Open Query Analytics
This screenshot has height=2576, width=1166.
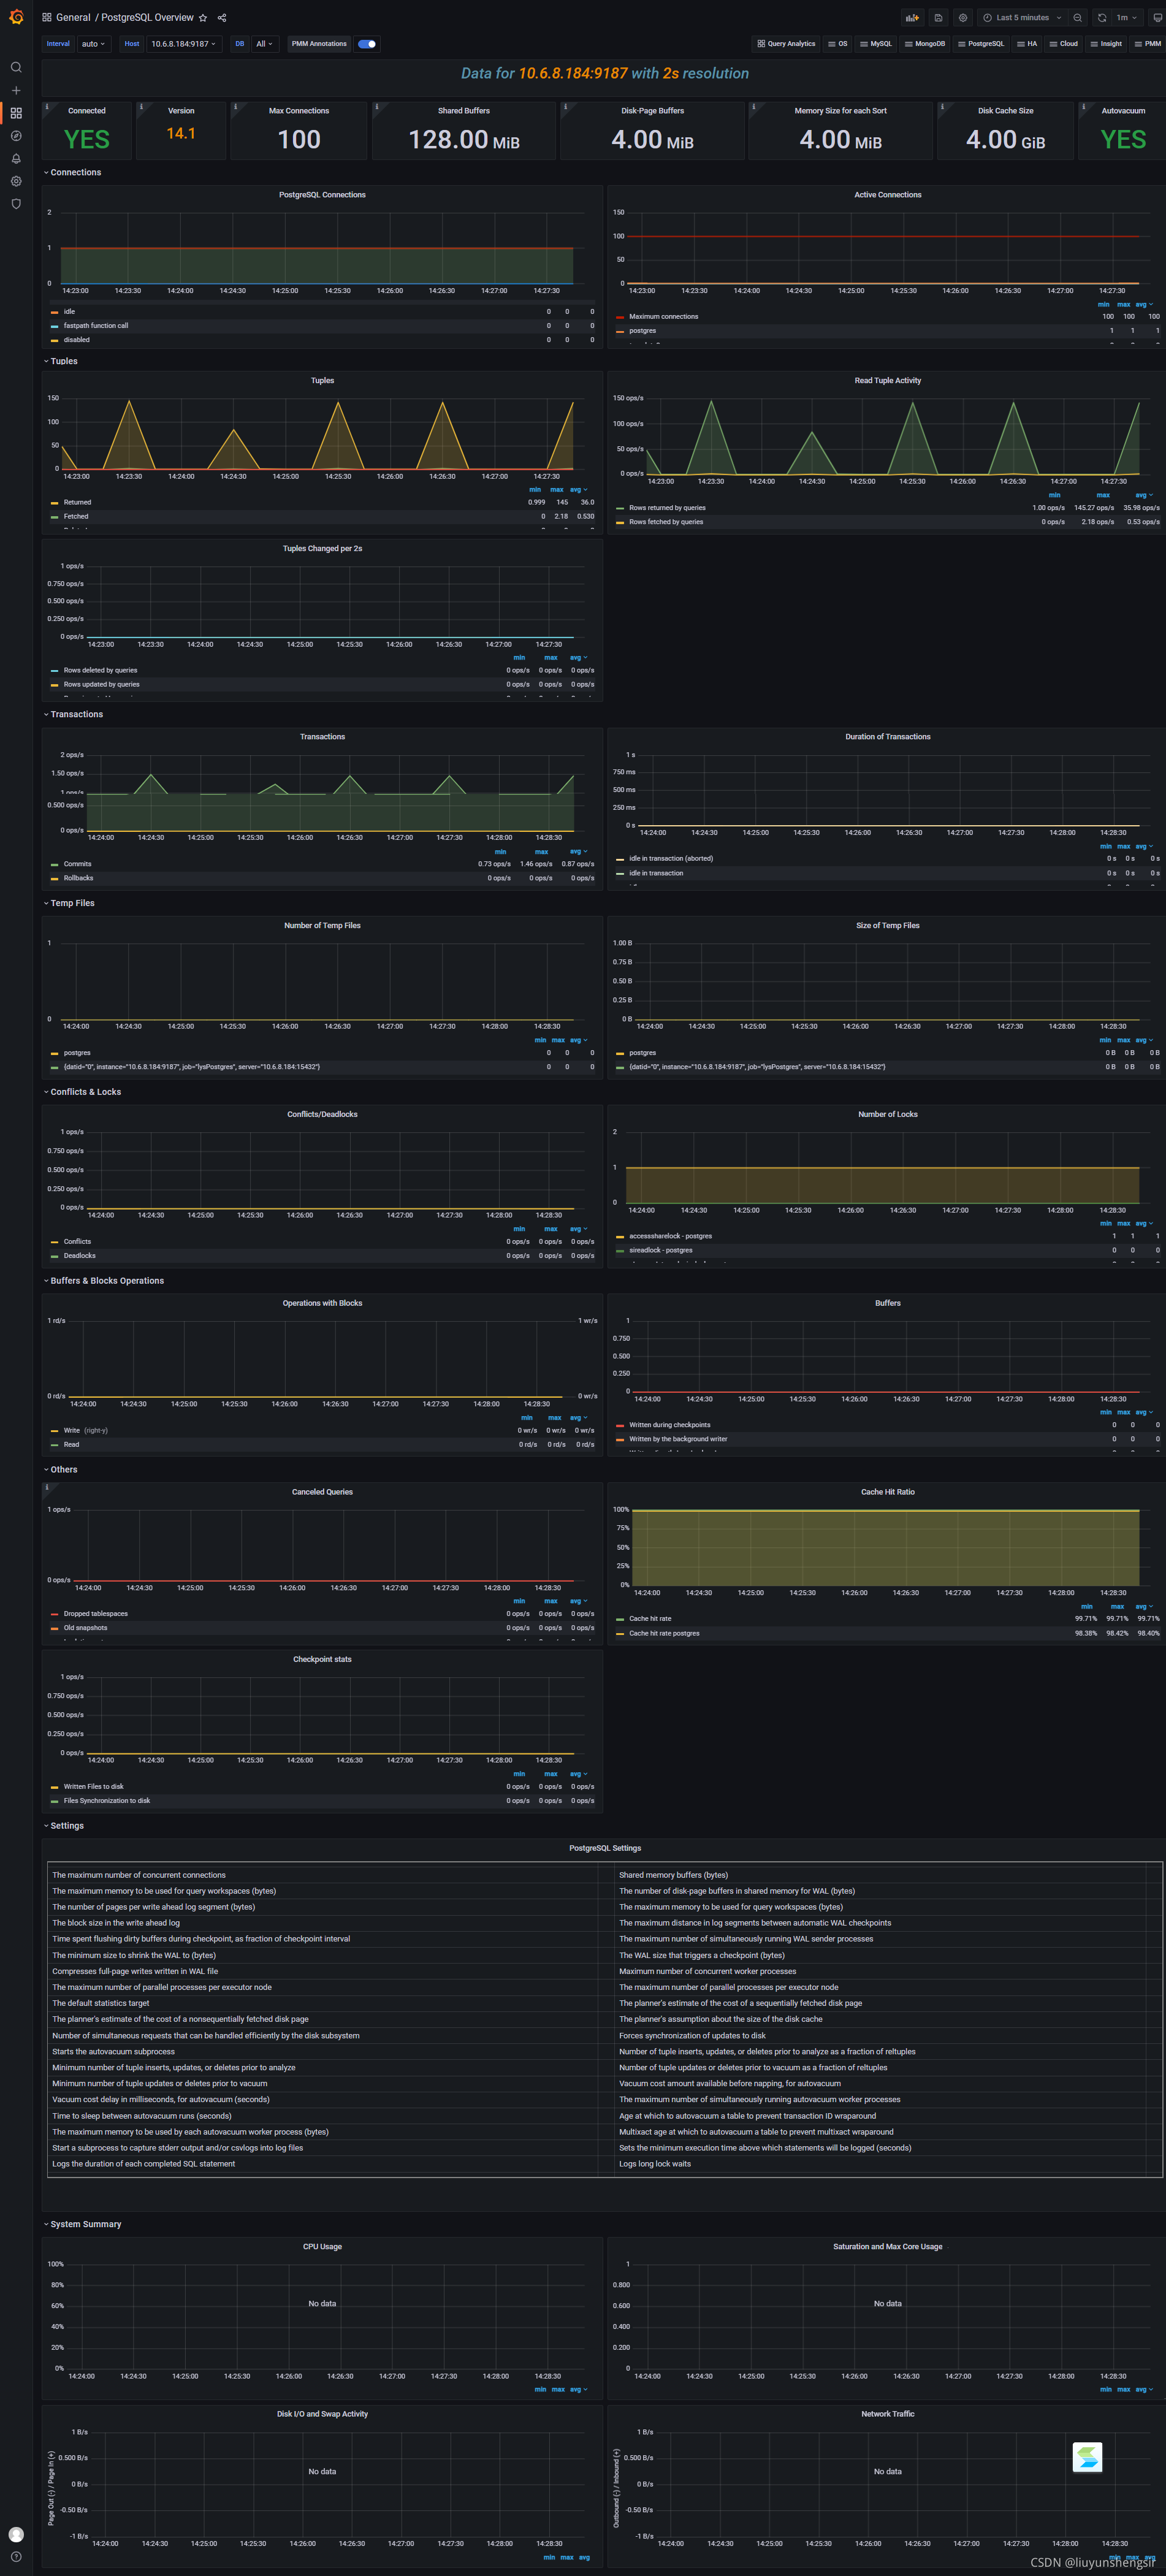coord(786,44)
